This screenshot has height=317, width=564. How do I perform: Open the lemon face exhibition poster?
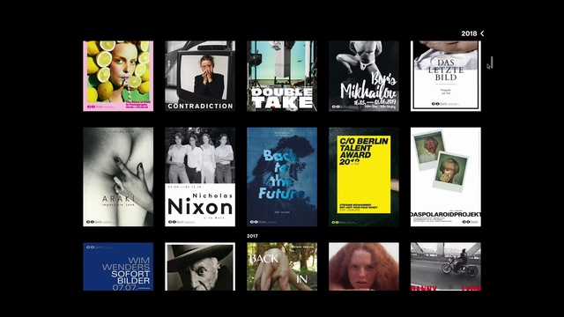[118, 76]
